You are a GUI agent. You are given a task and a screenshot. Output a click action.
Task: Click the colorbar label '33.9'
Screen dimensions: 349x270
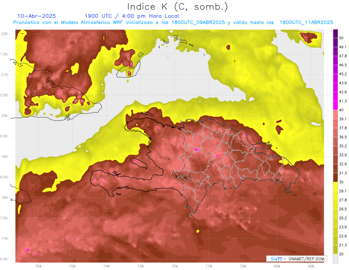click(x=343, y=155)
